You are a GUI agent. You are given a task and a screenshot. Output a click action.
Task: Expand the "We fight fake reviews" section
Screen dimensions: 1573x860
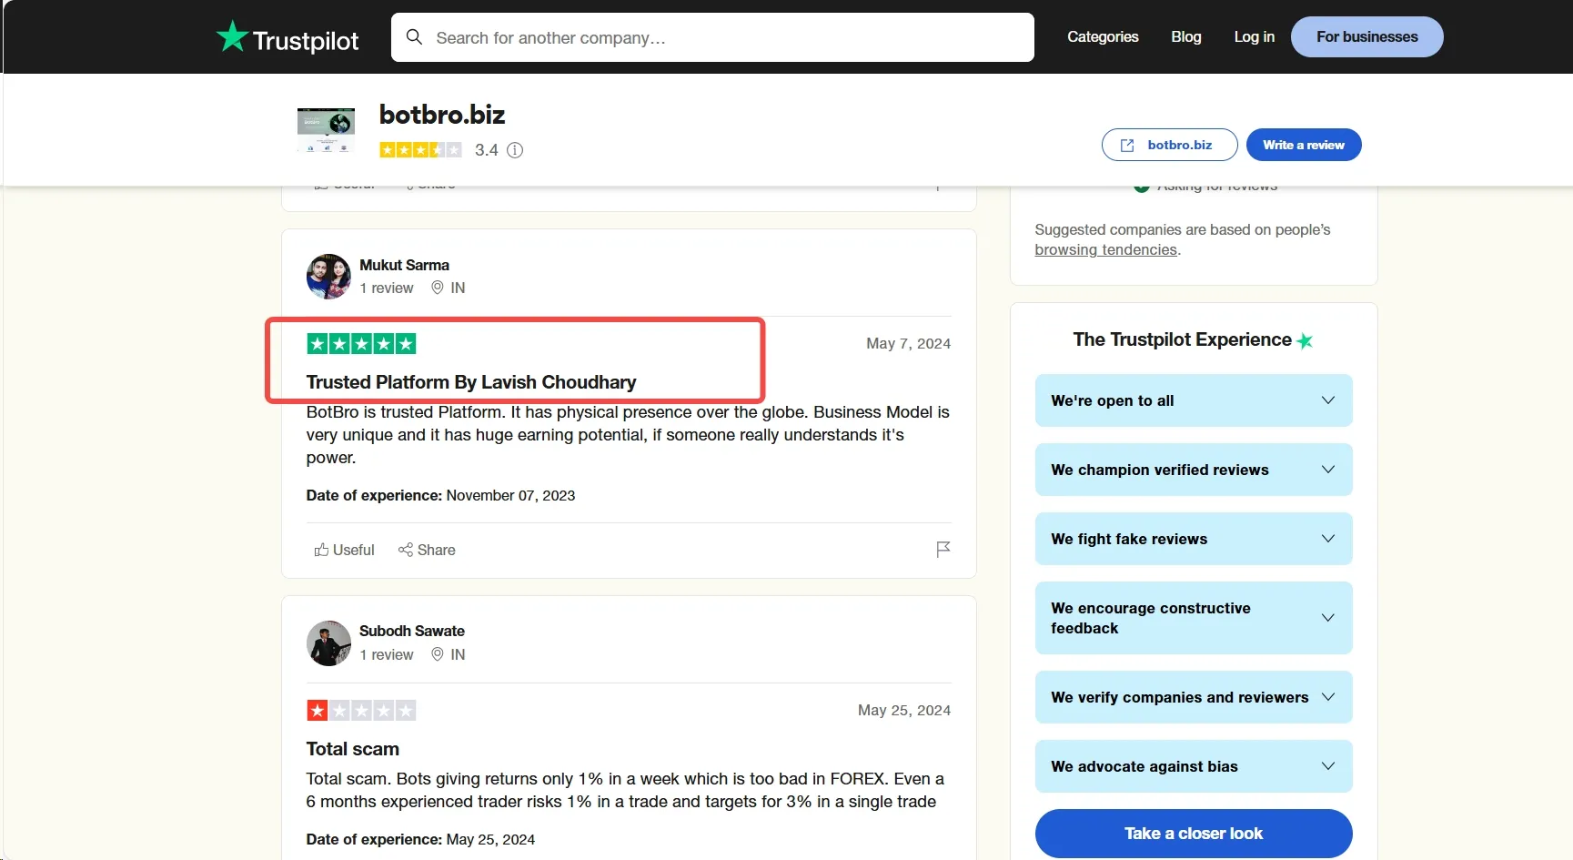click(x=1194, y=539)
